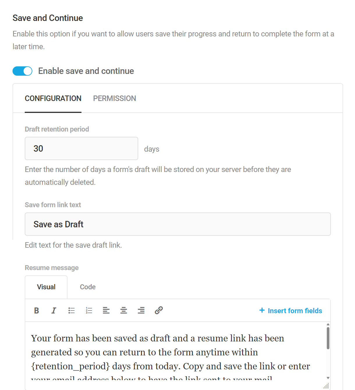
Task: Click the Save form link text field
Action: coord(178,224)
